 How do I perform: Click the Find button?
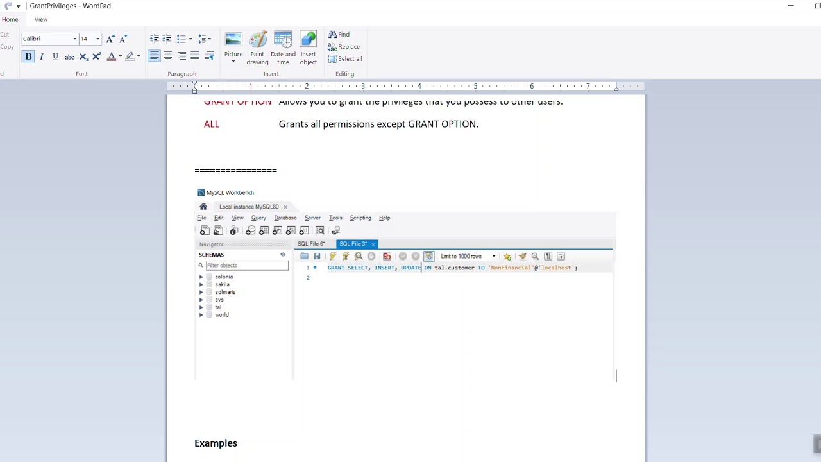click(x=339, y=35)
